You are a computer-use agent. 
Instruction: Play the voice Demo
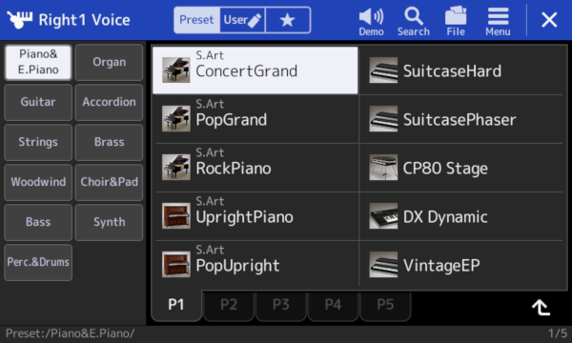[371, 21]
